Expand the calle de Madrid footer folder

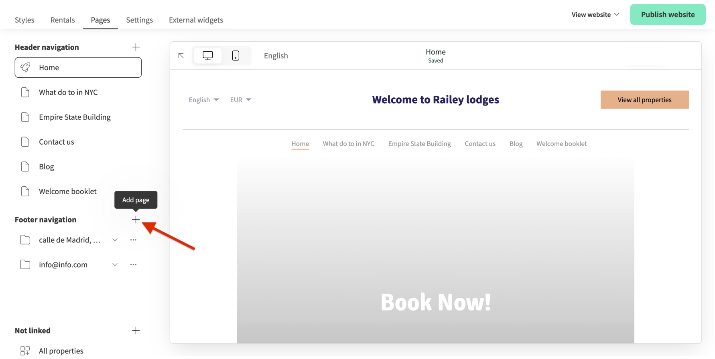tap(115, 240)
